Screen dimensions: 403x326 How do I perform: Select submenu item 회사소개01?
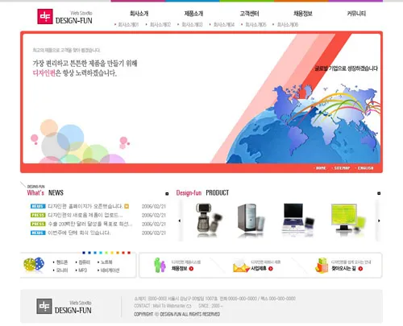[128, 25]
